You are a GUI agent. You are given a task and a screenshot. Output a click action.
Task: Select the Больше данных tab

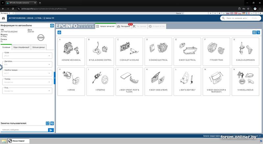click(x=38, y=47)
